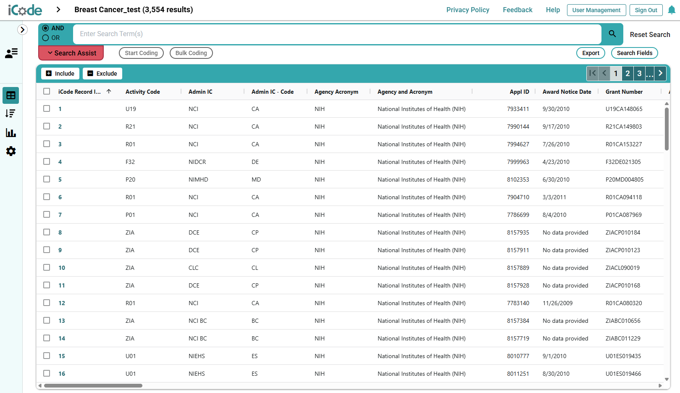Open record link 12
The width and height of the screenshot is (680, 393).
(62, 303)
